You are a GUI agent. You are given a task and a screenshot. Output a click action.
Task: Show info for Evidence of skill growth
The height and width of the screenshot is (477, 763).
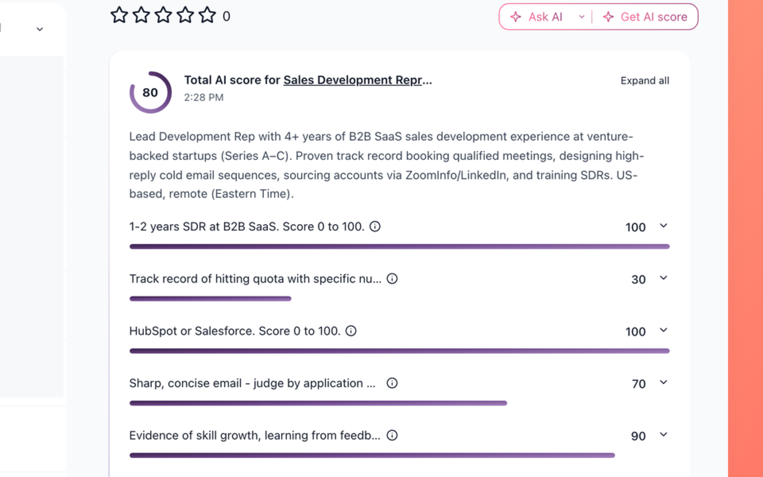point(392,435)
